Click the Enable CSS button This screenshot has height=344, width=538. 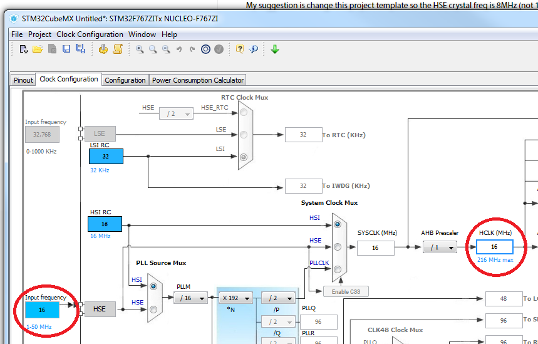click(346, 291)
